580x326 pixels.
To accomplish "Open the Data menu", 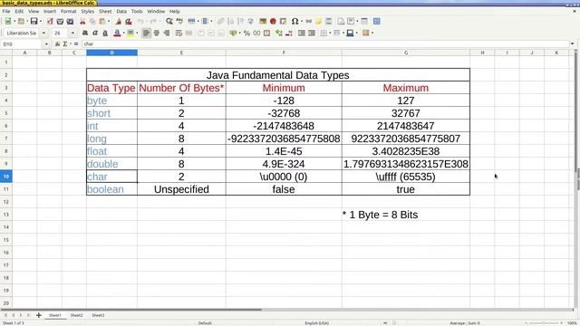I will 121,12.
